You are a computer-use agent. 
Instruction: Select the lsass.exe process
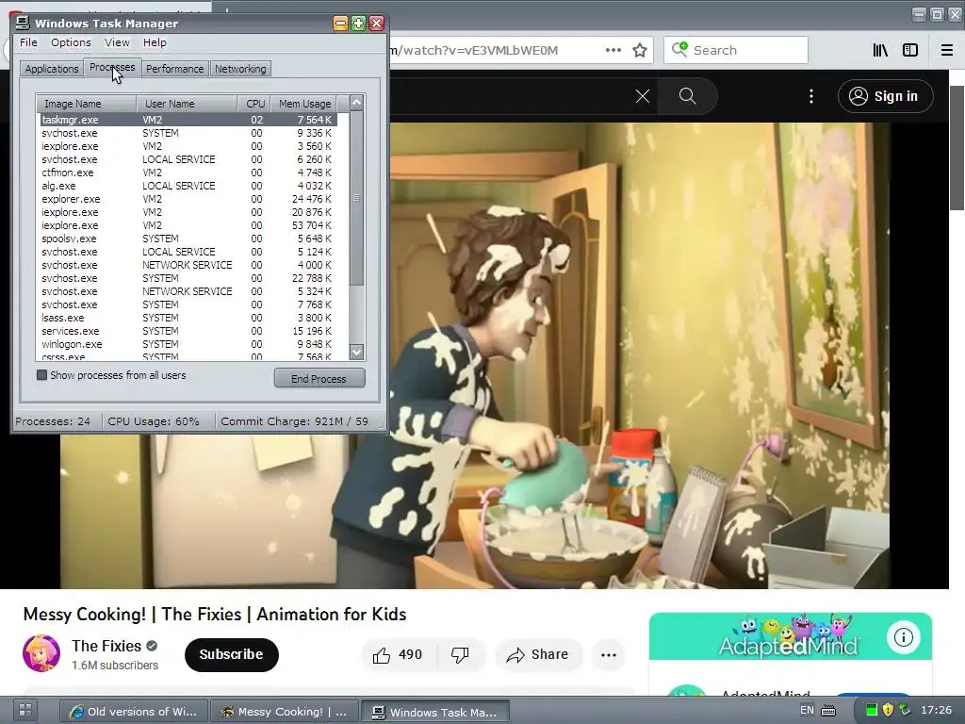(188, 318)
